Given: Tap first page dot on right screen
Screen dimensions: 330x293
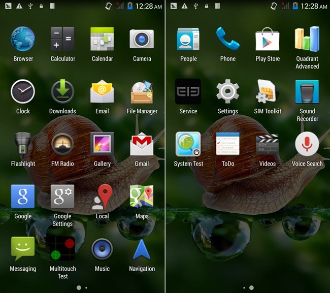Looking at the screenshot, I should tap(244, 287).
